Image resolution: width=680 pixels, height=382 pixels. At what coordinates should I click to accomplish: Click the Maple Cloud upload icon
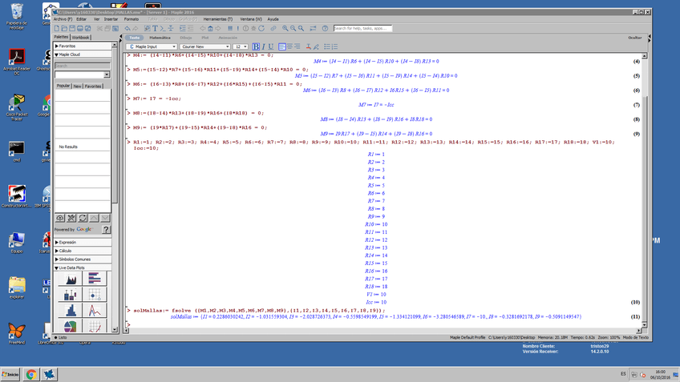point(60,218)
